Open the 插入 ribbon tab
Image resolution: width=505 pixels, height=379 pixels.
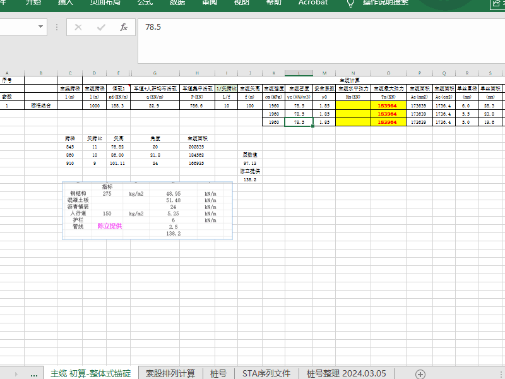66,3
